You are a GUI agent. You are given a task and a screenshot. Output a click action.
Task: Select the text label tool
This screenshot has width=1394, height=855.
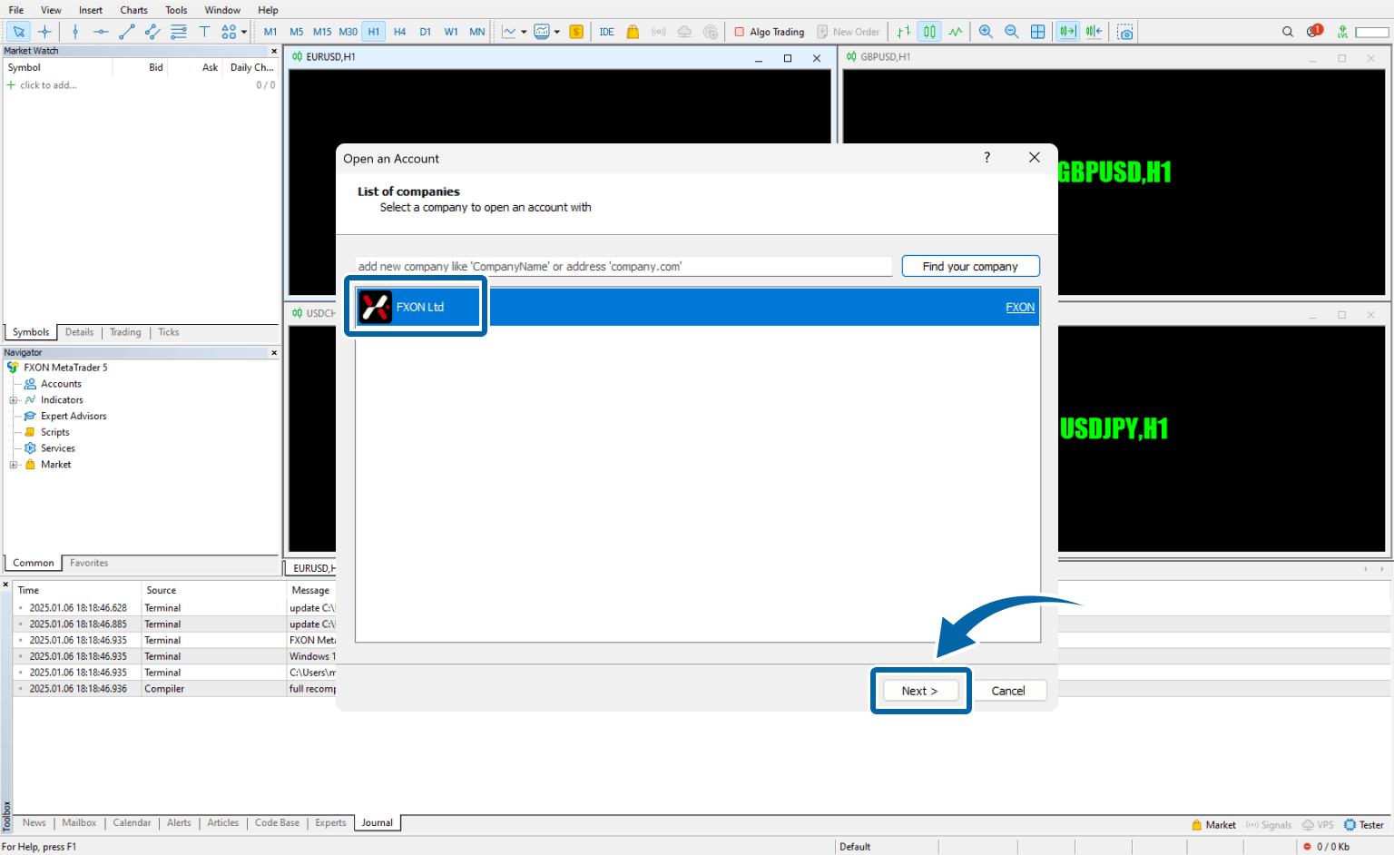[204, 32]
